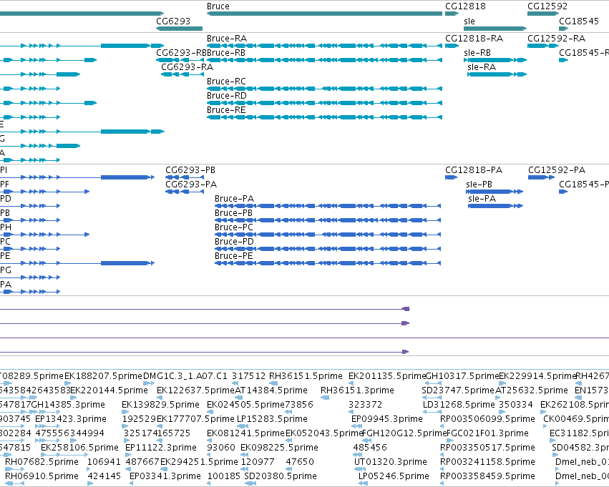Screen dimensions: 609x487
Task: Select the EP09945.3prime EST label
Action: click(387, 419)
